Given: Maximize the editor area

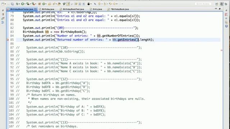Looking at the screenshot, I should tap(220, 9).
